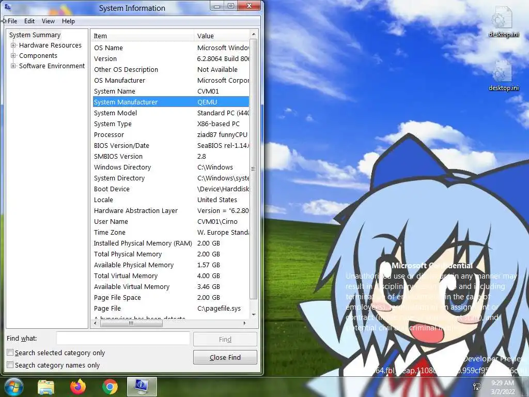Select the OS Name row
This screenshot has height=397, width=529.
170,48
